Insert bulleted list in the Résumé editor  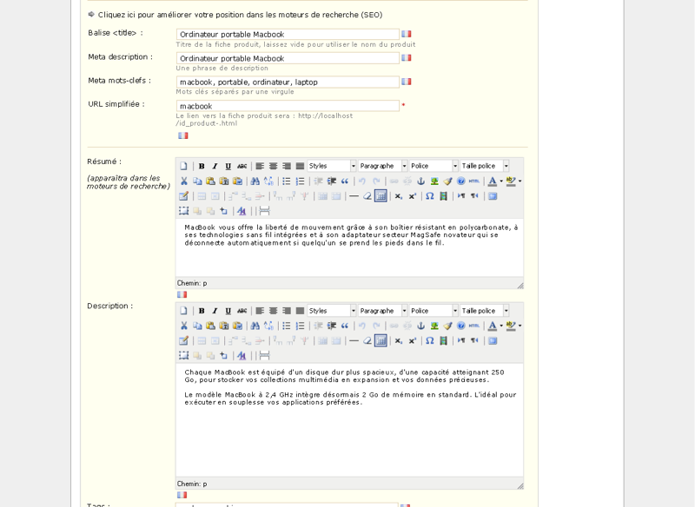(287, 181)
